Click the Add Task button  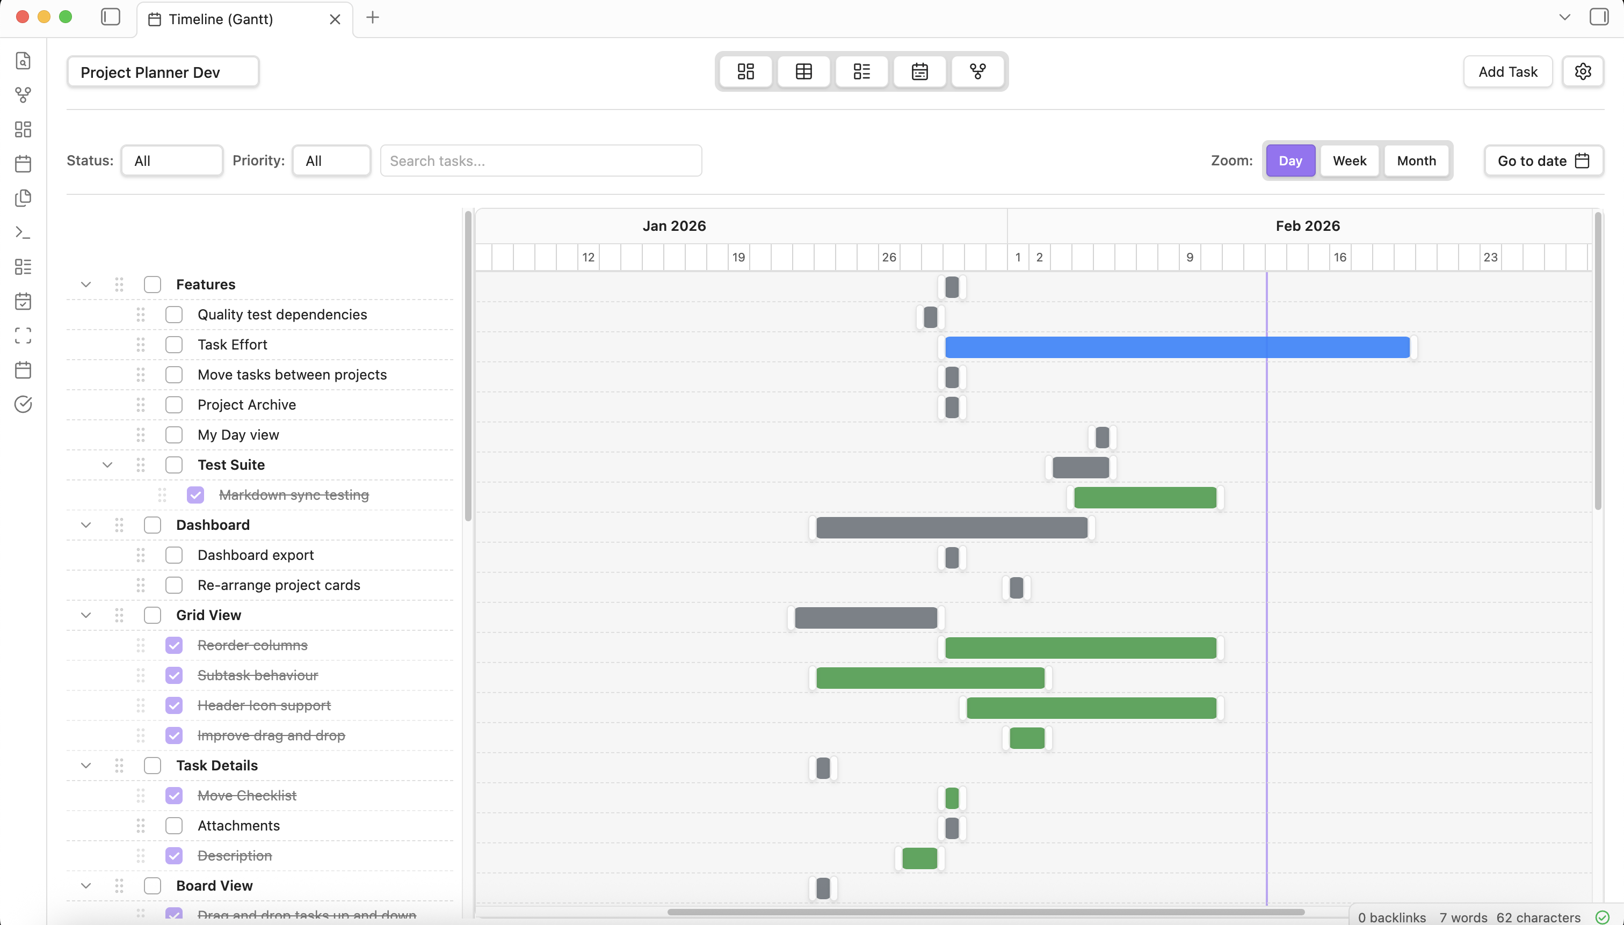point(1507,71)
